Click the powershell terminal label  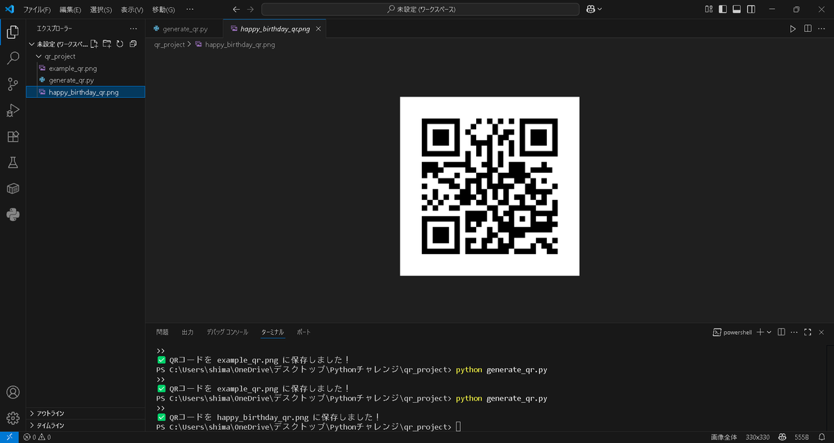733,333
